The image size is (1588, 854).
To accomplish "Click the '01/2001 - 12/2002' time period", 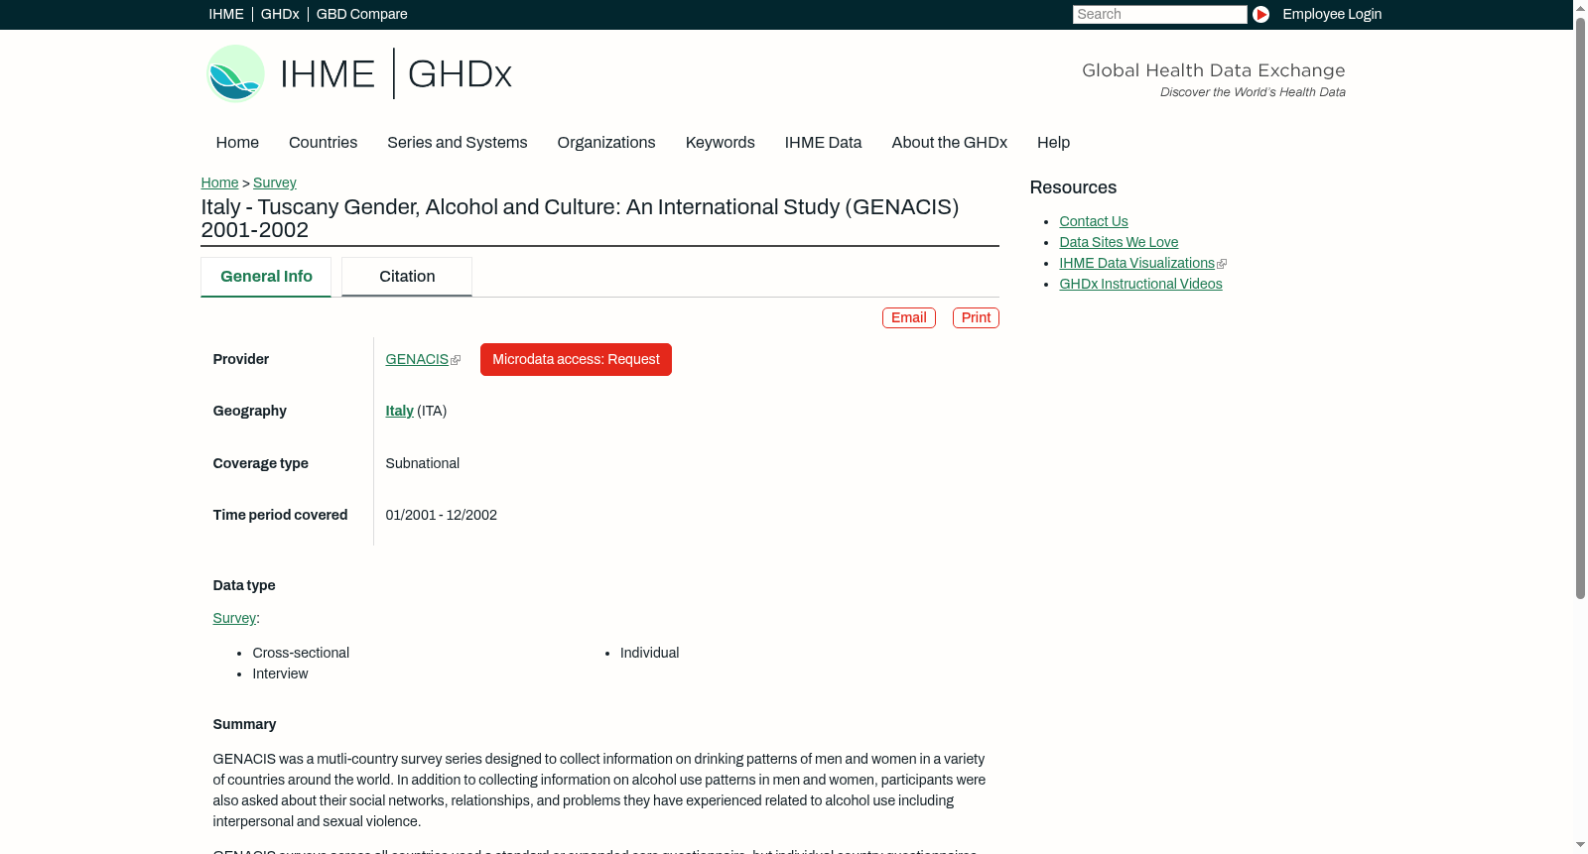I will [x=442, y=515].
